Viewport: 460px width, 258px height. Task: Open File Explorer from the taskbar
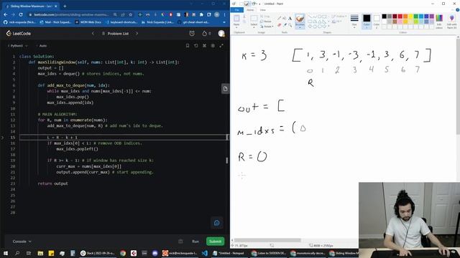click(40, 253)
